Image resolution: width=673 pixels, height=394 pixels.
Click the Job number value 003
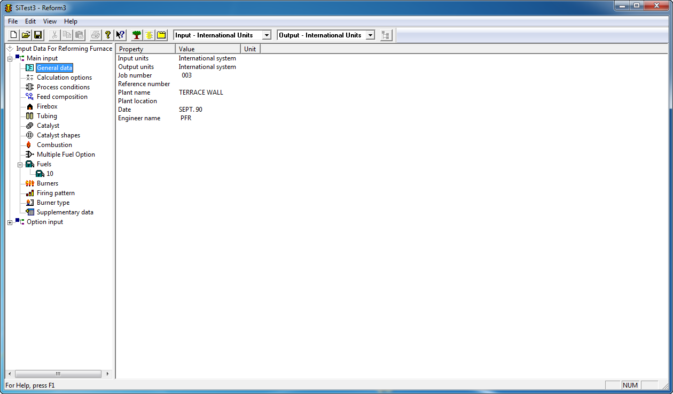pyautogui.click(x=186, y=75)
